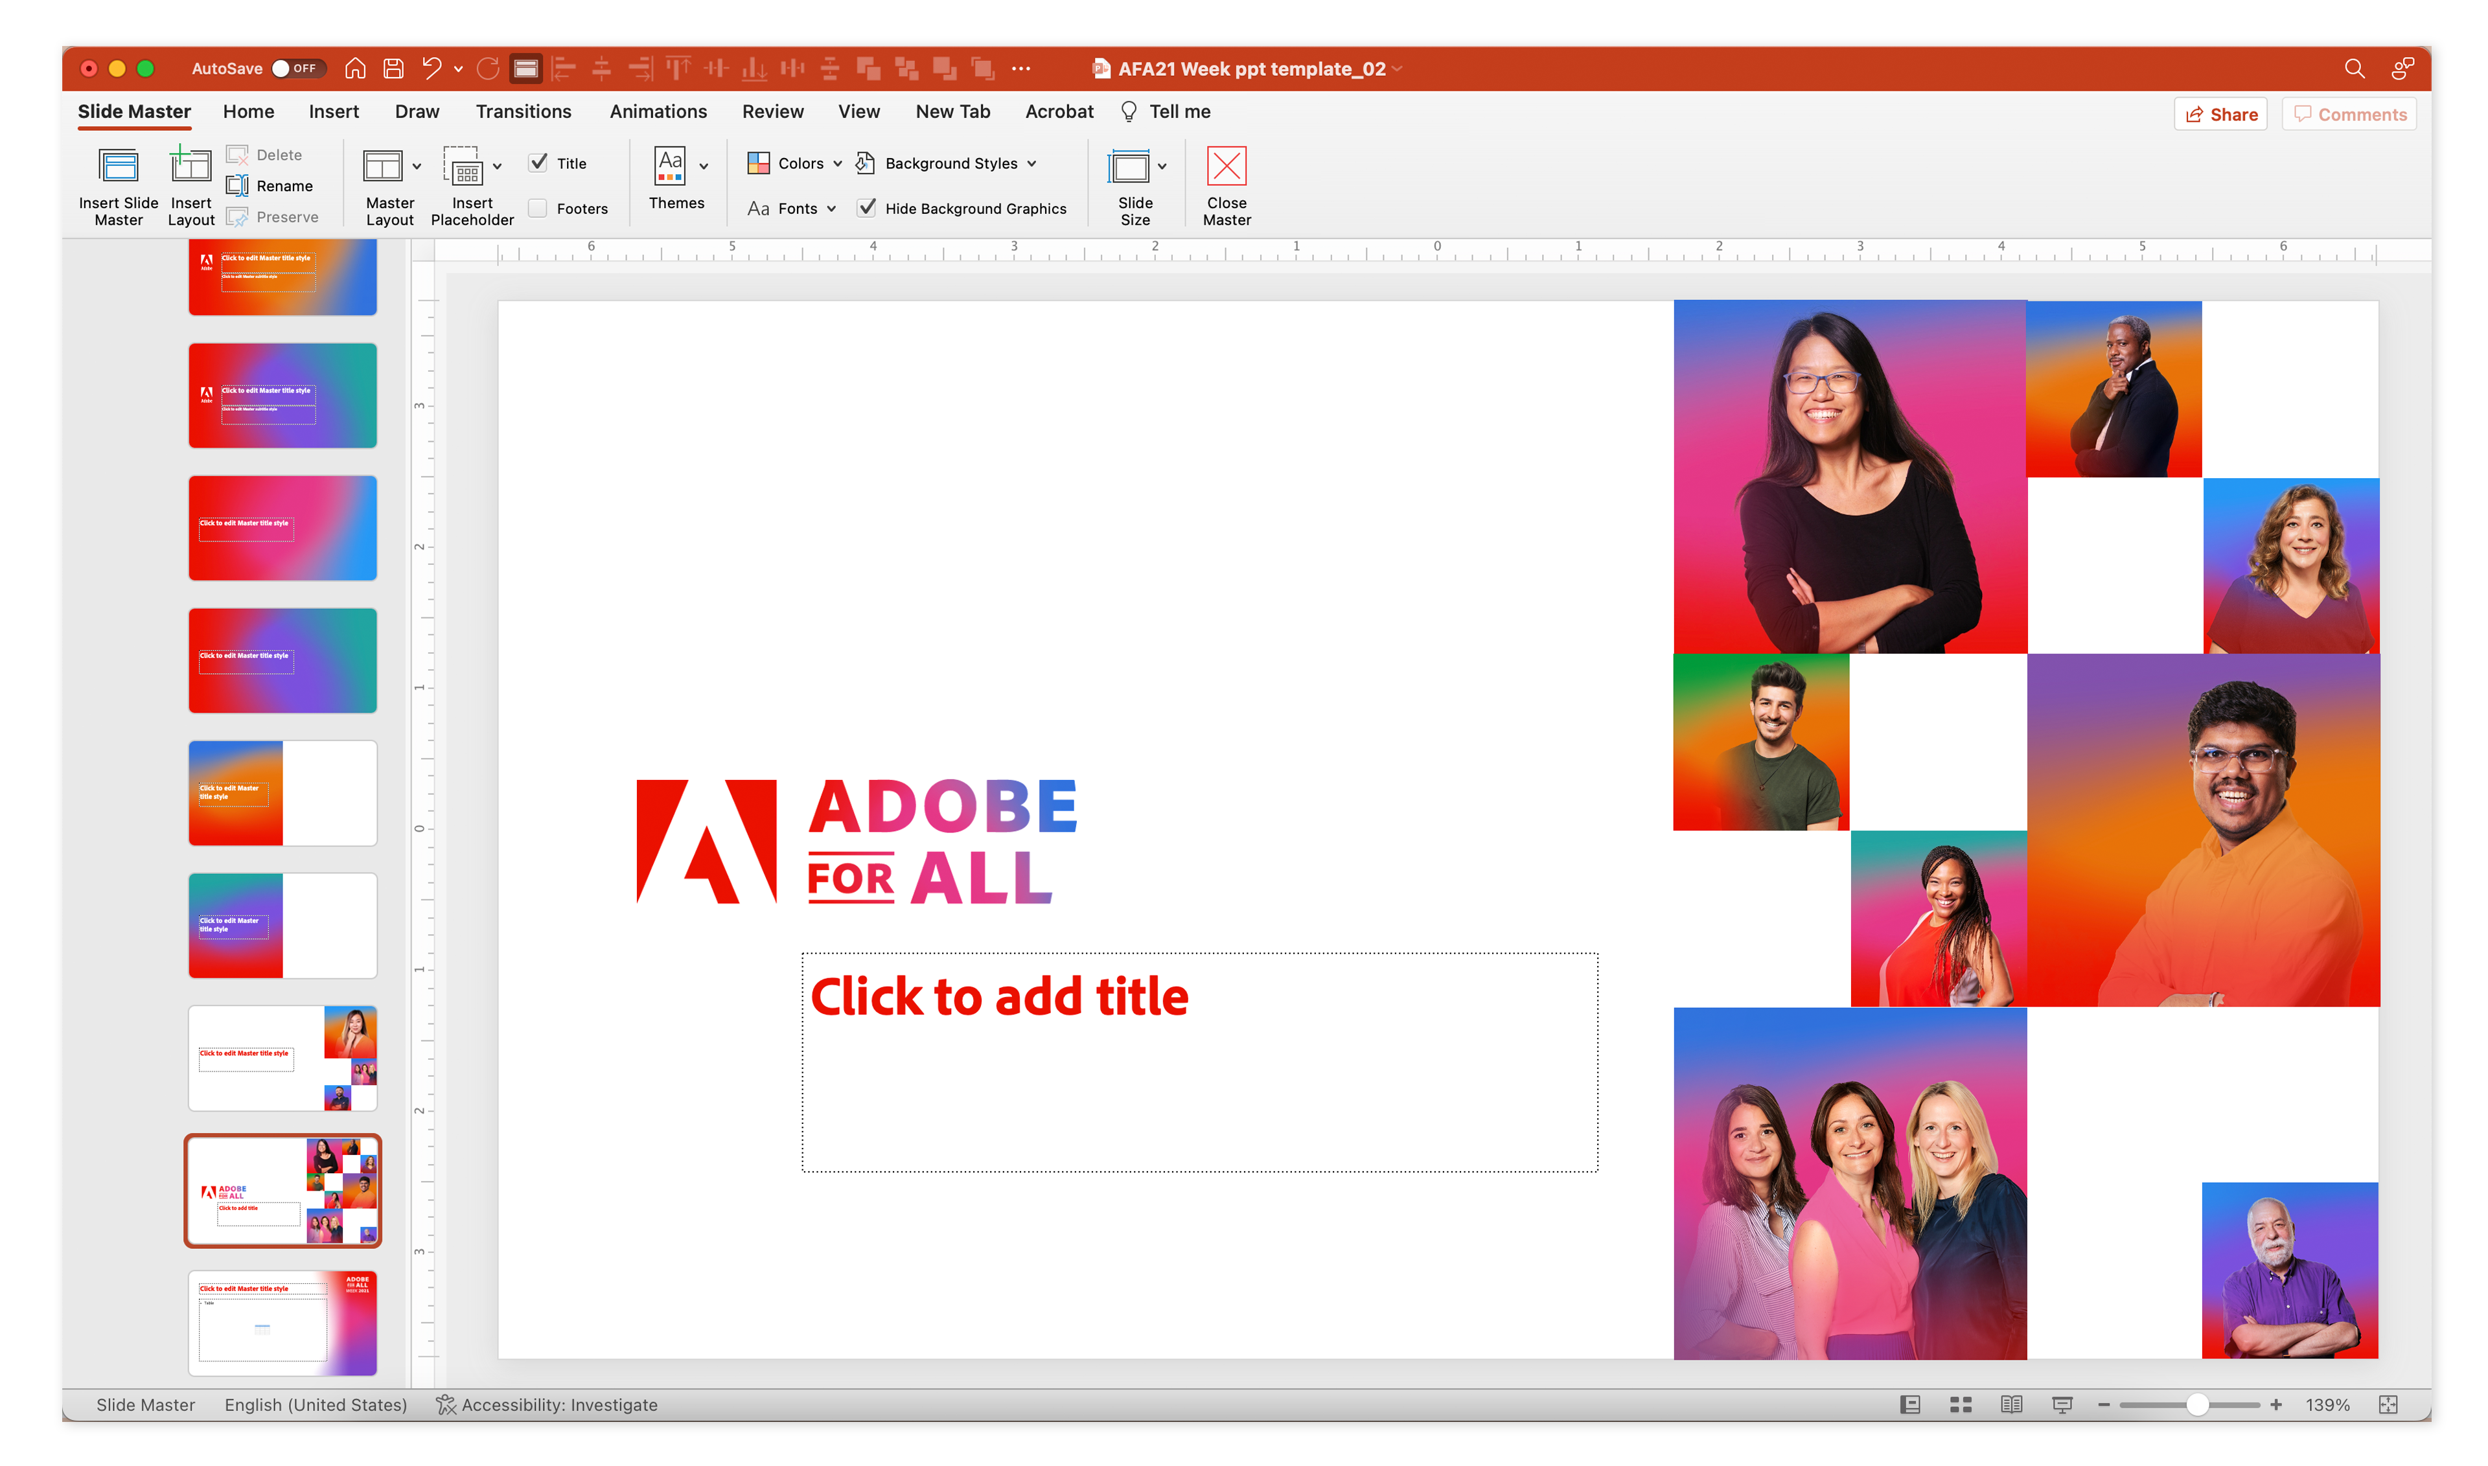This screenshot has width=2488, height=1466.
Task: Open the document title dropdown chevron
Action: pyautogui.click(x=1397, y=68)
